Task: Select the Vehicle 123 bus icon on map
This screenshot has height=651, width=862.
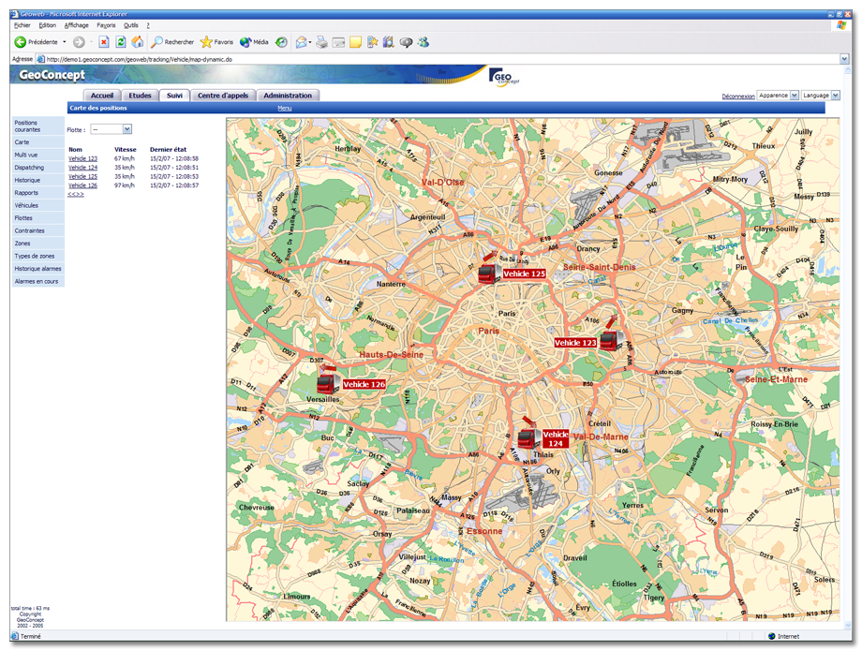Action: point(609,341)
